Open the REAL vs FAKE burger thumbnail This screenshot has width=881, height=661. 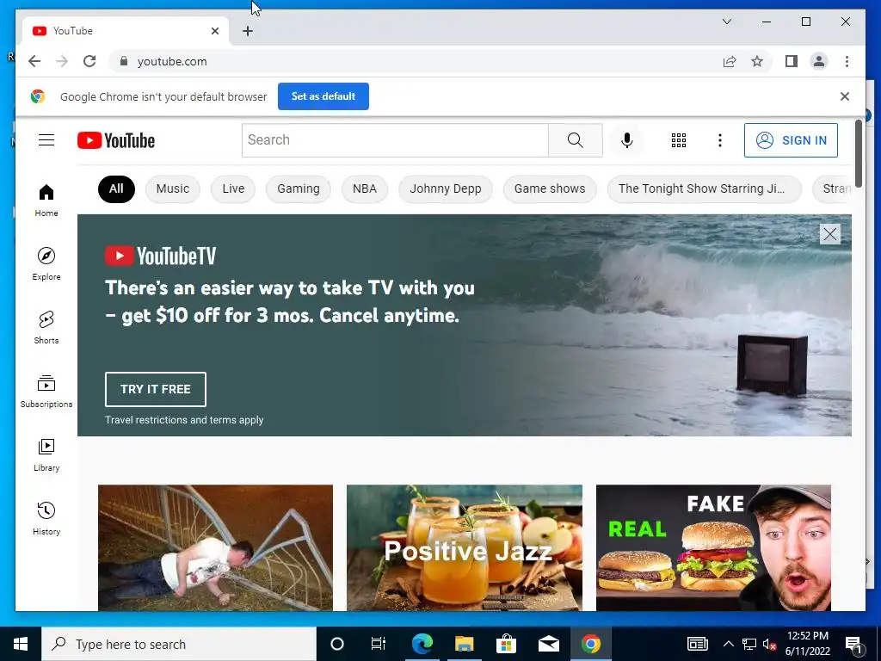[713, 548]
